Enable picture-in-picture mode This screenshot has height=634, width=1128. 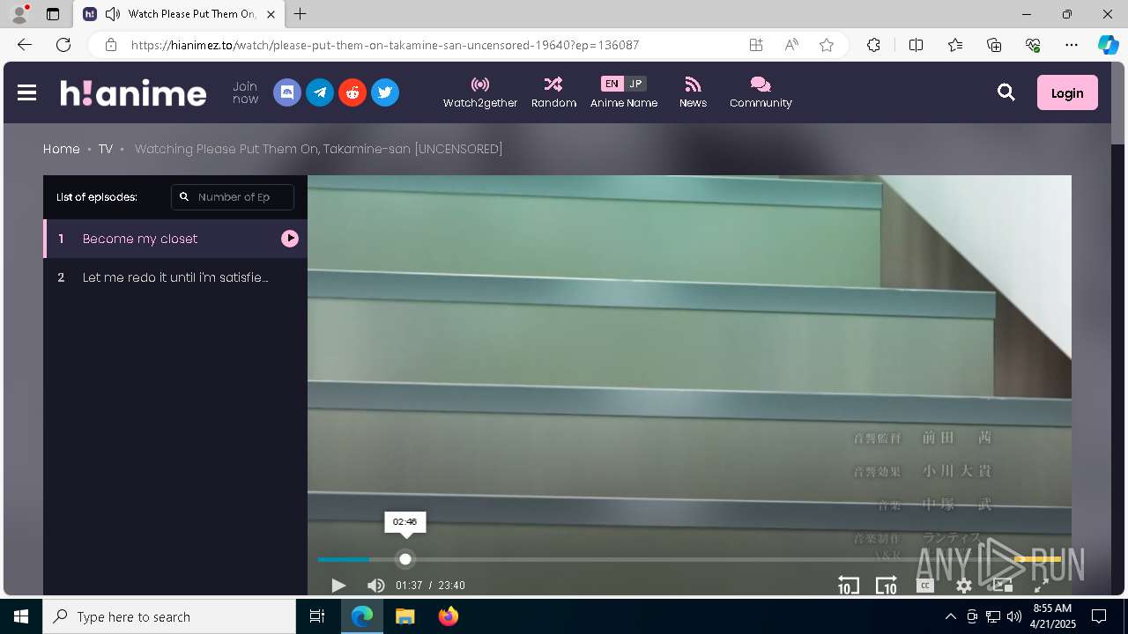click(x=1003, y=586)
